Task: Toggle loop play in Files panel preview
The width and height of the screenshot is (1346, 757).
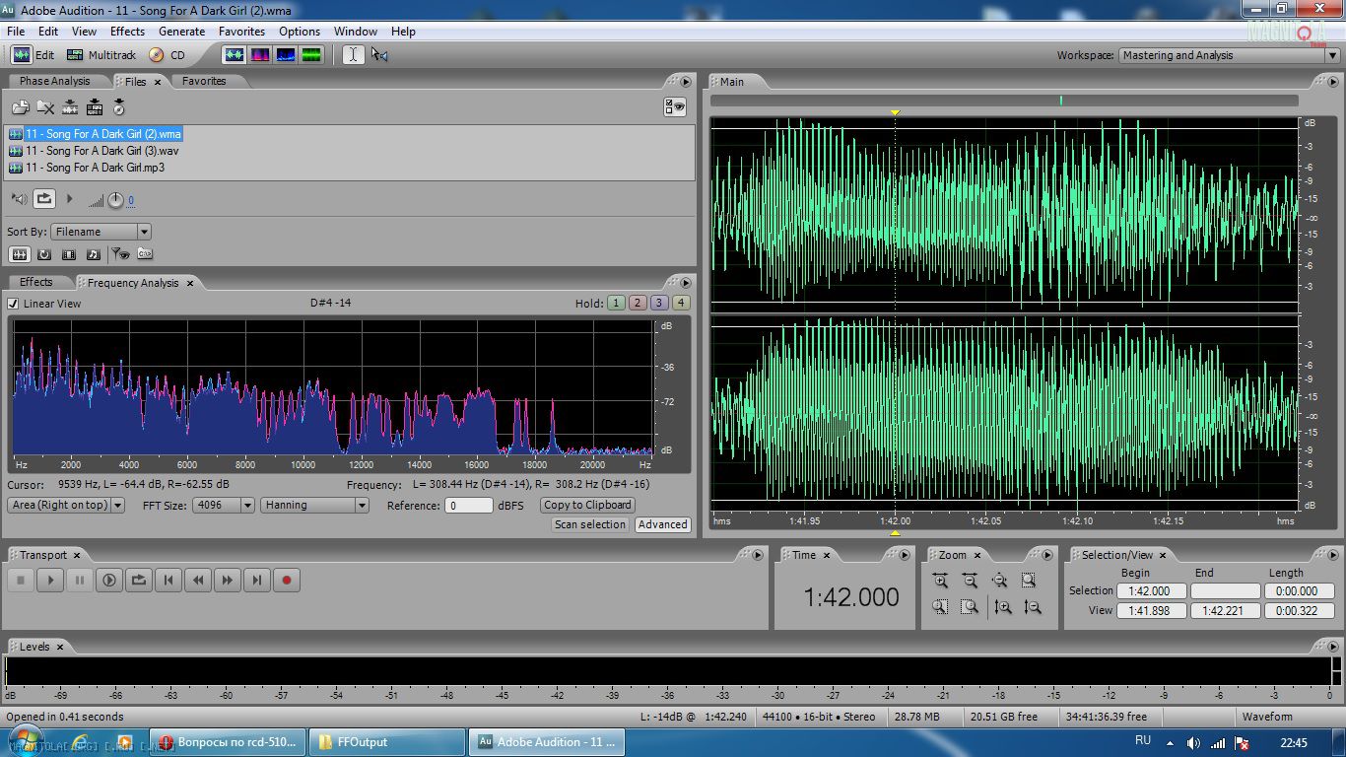Action: (44, 199)
